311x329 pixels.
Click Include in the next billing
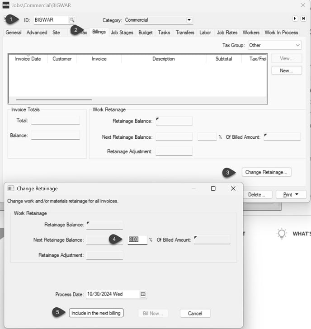coord(96,313)
